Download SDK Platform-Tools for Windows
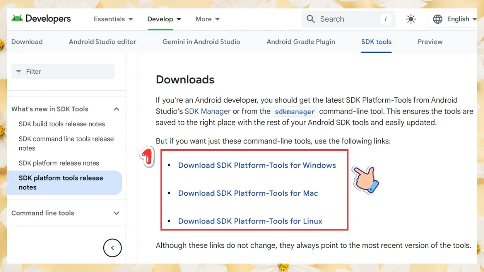Screen dimensions: 484x272 257,165
